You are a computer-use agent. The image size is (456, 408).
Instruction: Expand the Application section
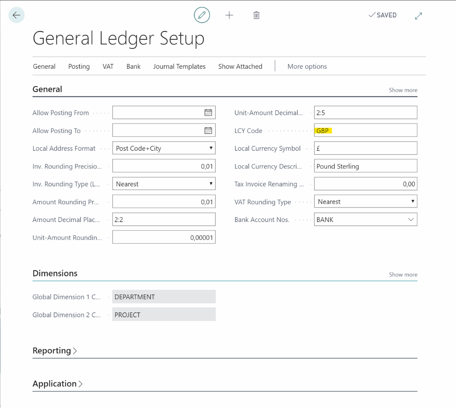tap(58, 384)
